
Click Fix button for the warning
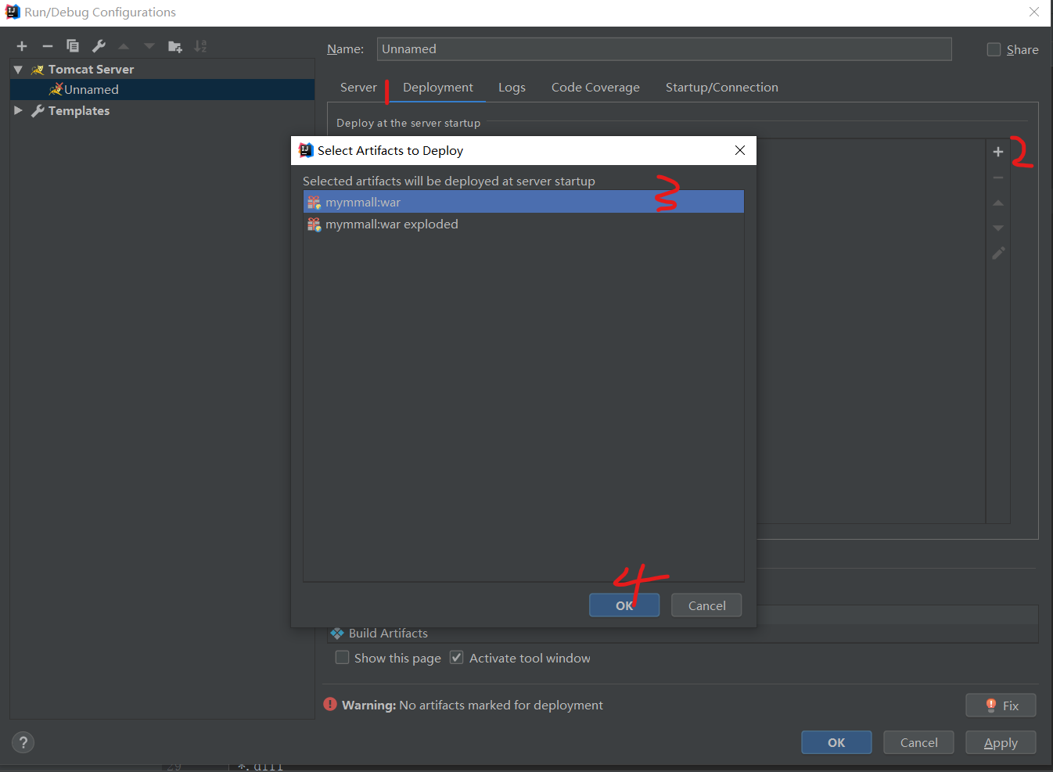click(x=1001, y=706)
